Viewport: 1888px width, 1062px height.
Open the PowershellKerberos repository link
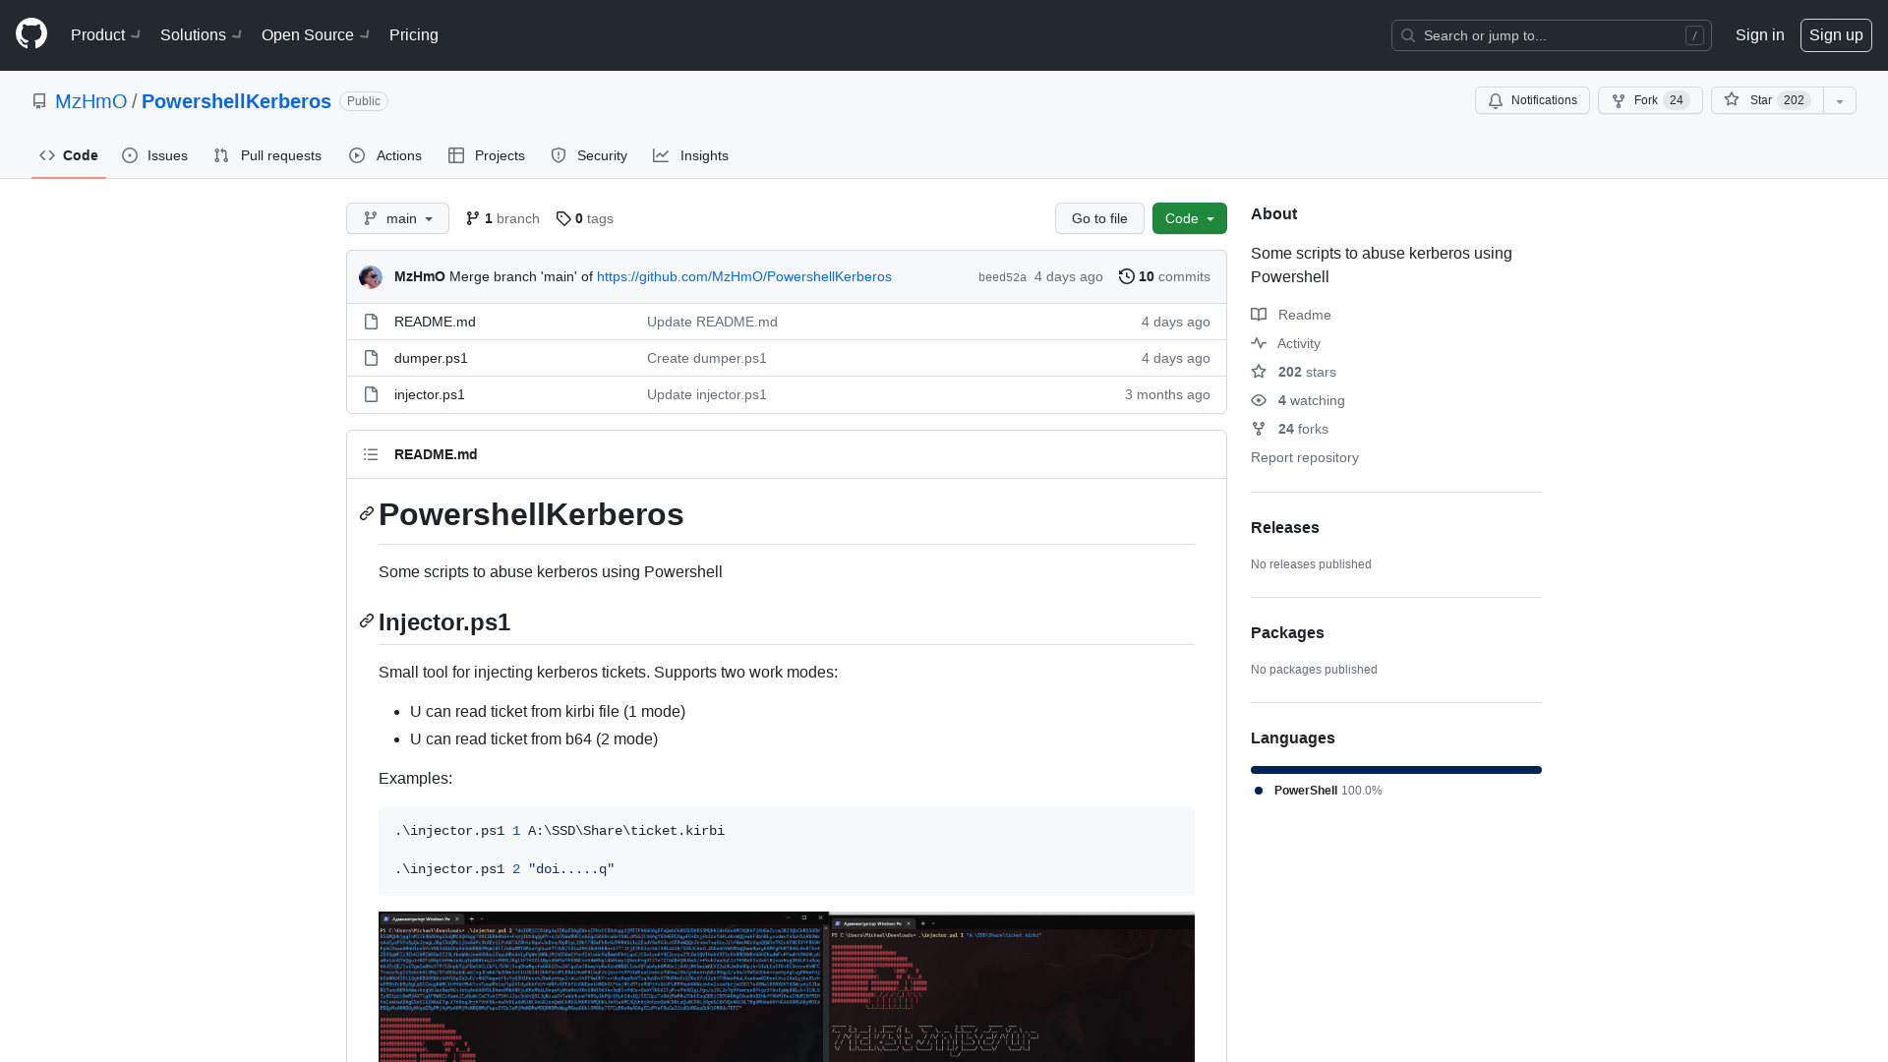tap(236, 101)
